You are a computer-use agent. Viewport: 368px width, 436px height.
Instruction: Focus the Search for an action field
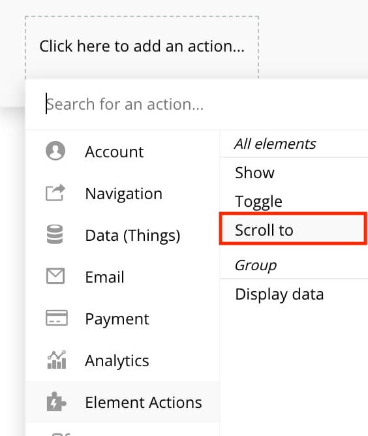click(197, 104)
